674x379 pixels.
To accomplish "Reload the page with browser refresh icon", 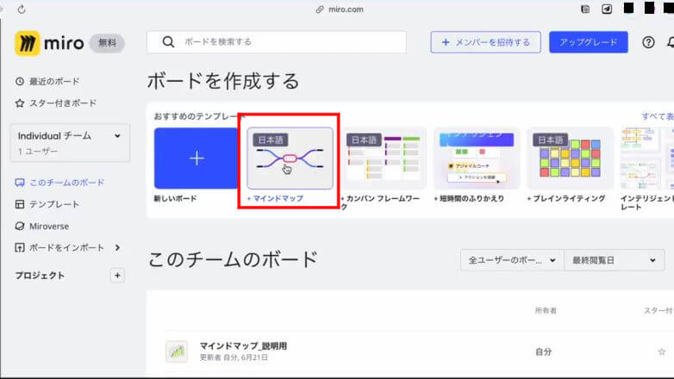I will point(22,9).
